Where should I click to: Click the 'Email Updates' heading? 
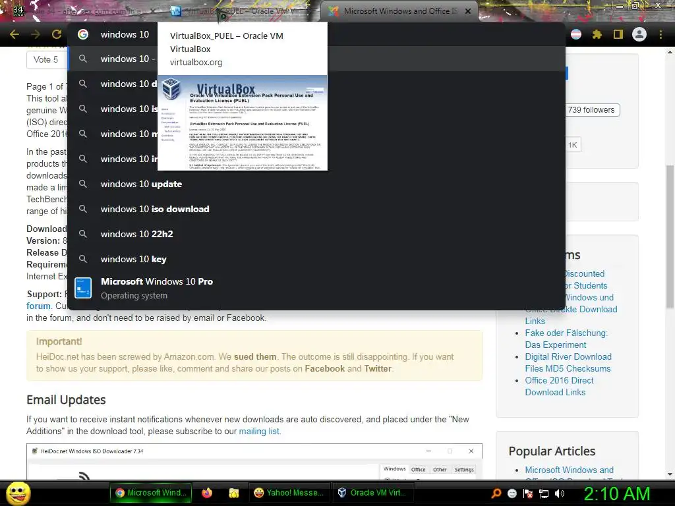(66, 400)
